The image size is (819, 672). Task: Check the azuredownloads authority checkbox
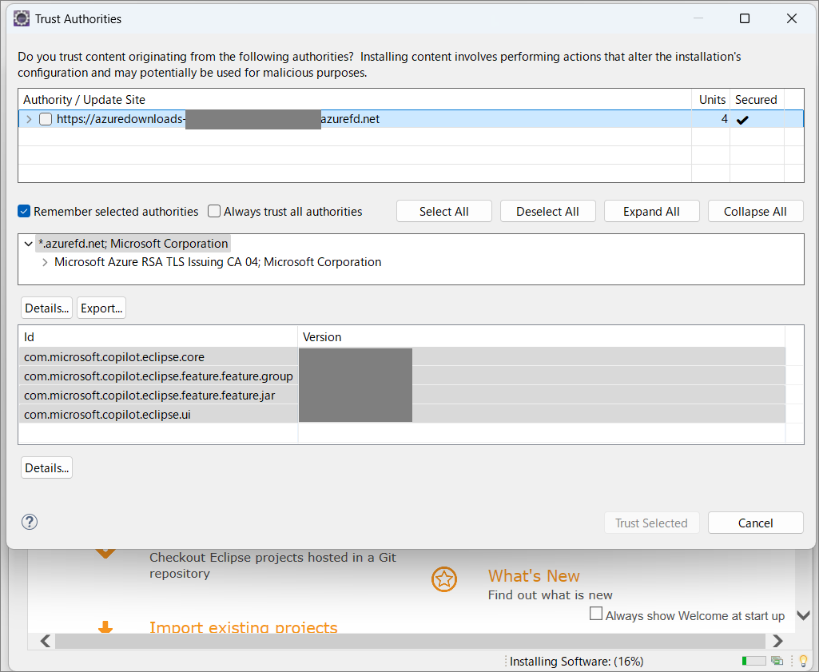(46, 119)
